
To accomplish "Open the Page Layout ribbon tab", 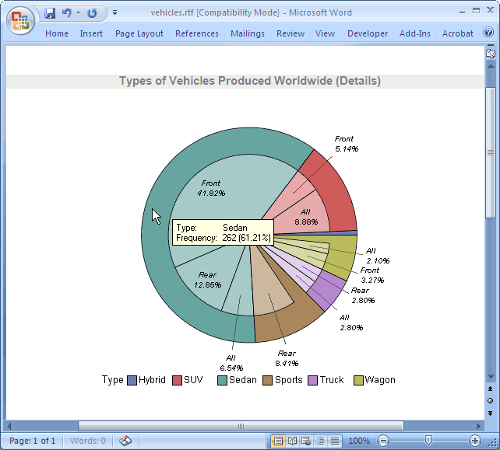I will tap(139, 33).
